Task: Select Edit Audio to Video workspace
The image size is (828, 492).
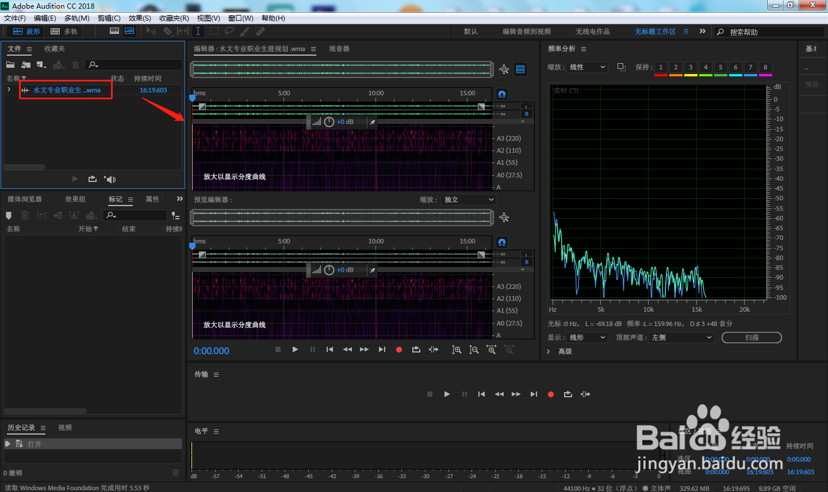Action: 527,32
